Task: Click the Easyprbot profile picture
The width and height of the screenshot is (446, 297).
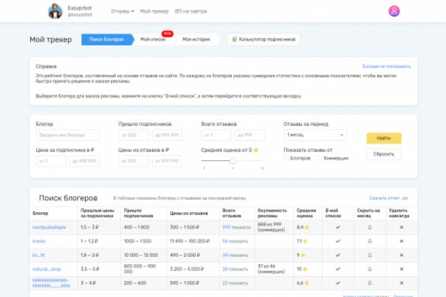Action: point(55,11)
